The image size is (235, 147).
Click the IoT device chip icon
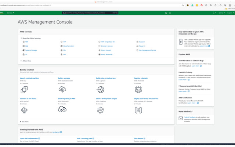(x=24, y=110)
